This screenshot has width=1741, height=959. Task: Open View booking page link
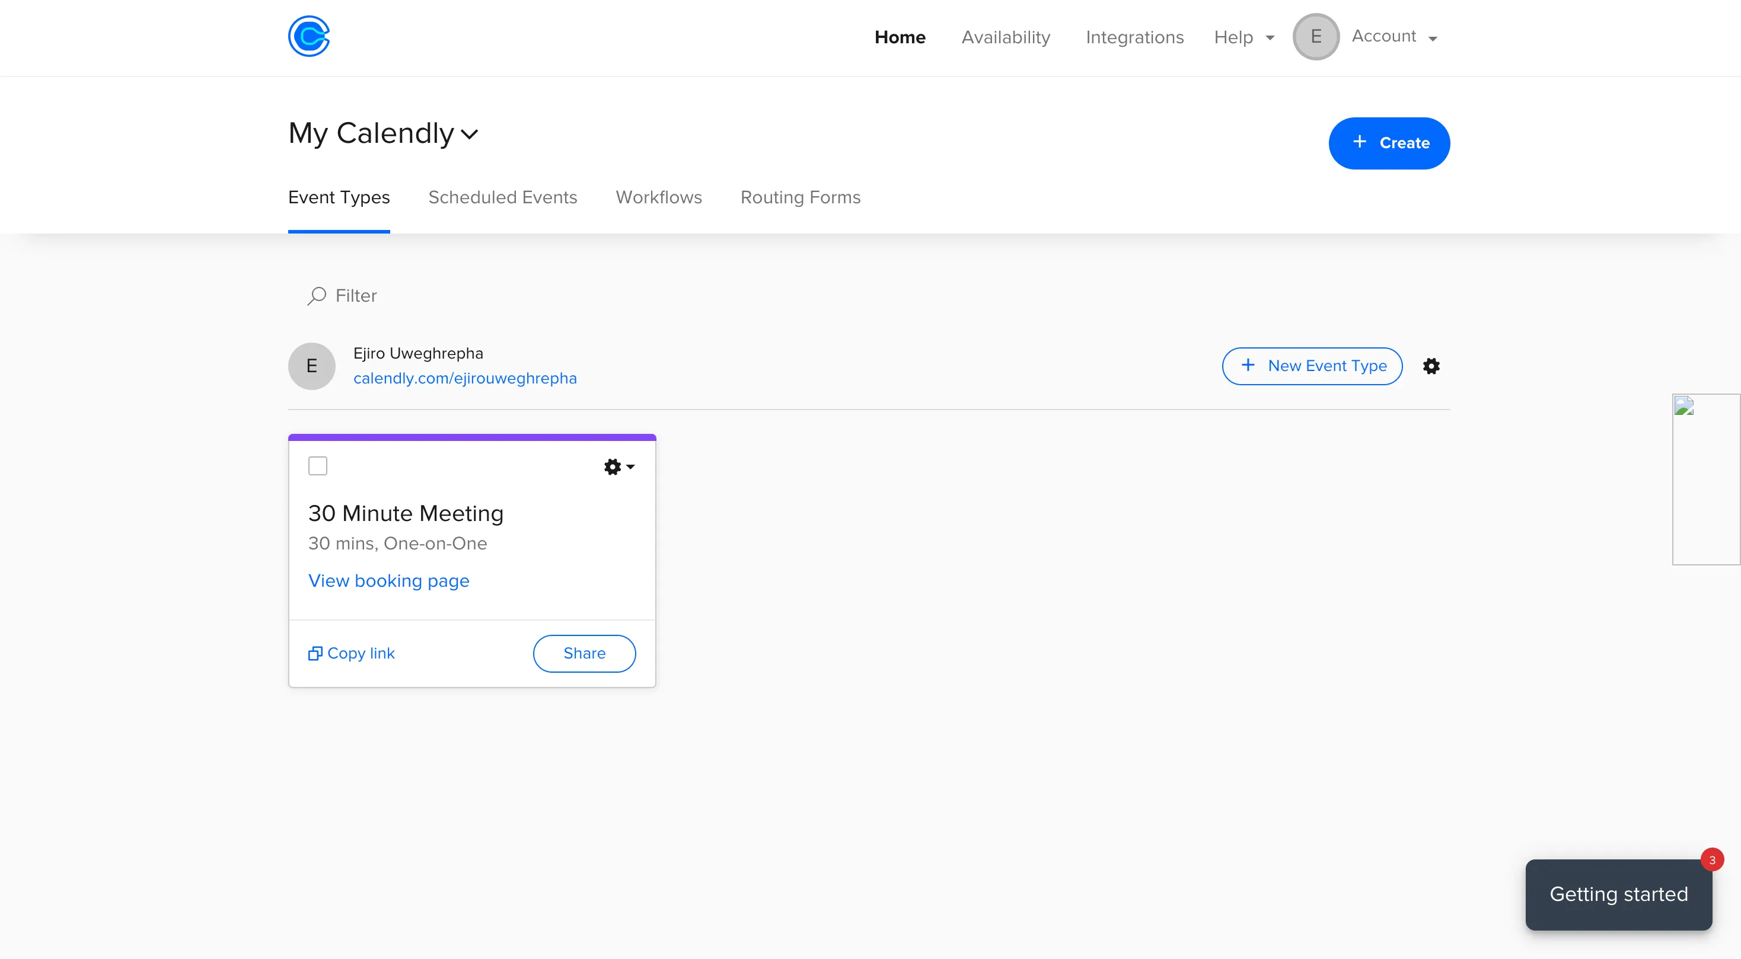pyautogui.click(x=388, y=581)
